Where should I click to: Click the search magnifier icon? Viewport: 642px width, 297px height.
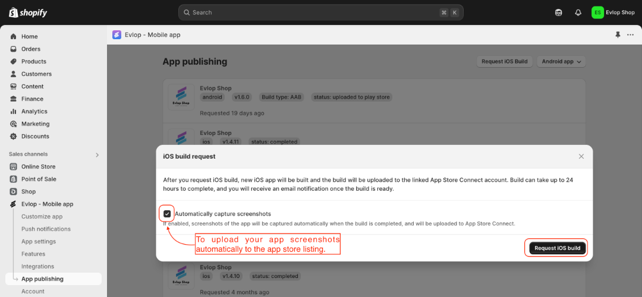click(x=187, y=12)
